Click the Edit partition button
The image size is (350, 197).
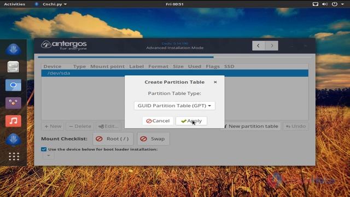tap(108, 126)
